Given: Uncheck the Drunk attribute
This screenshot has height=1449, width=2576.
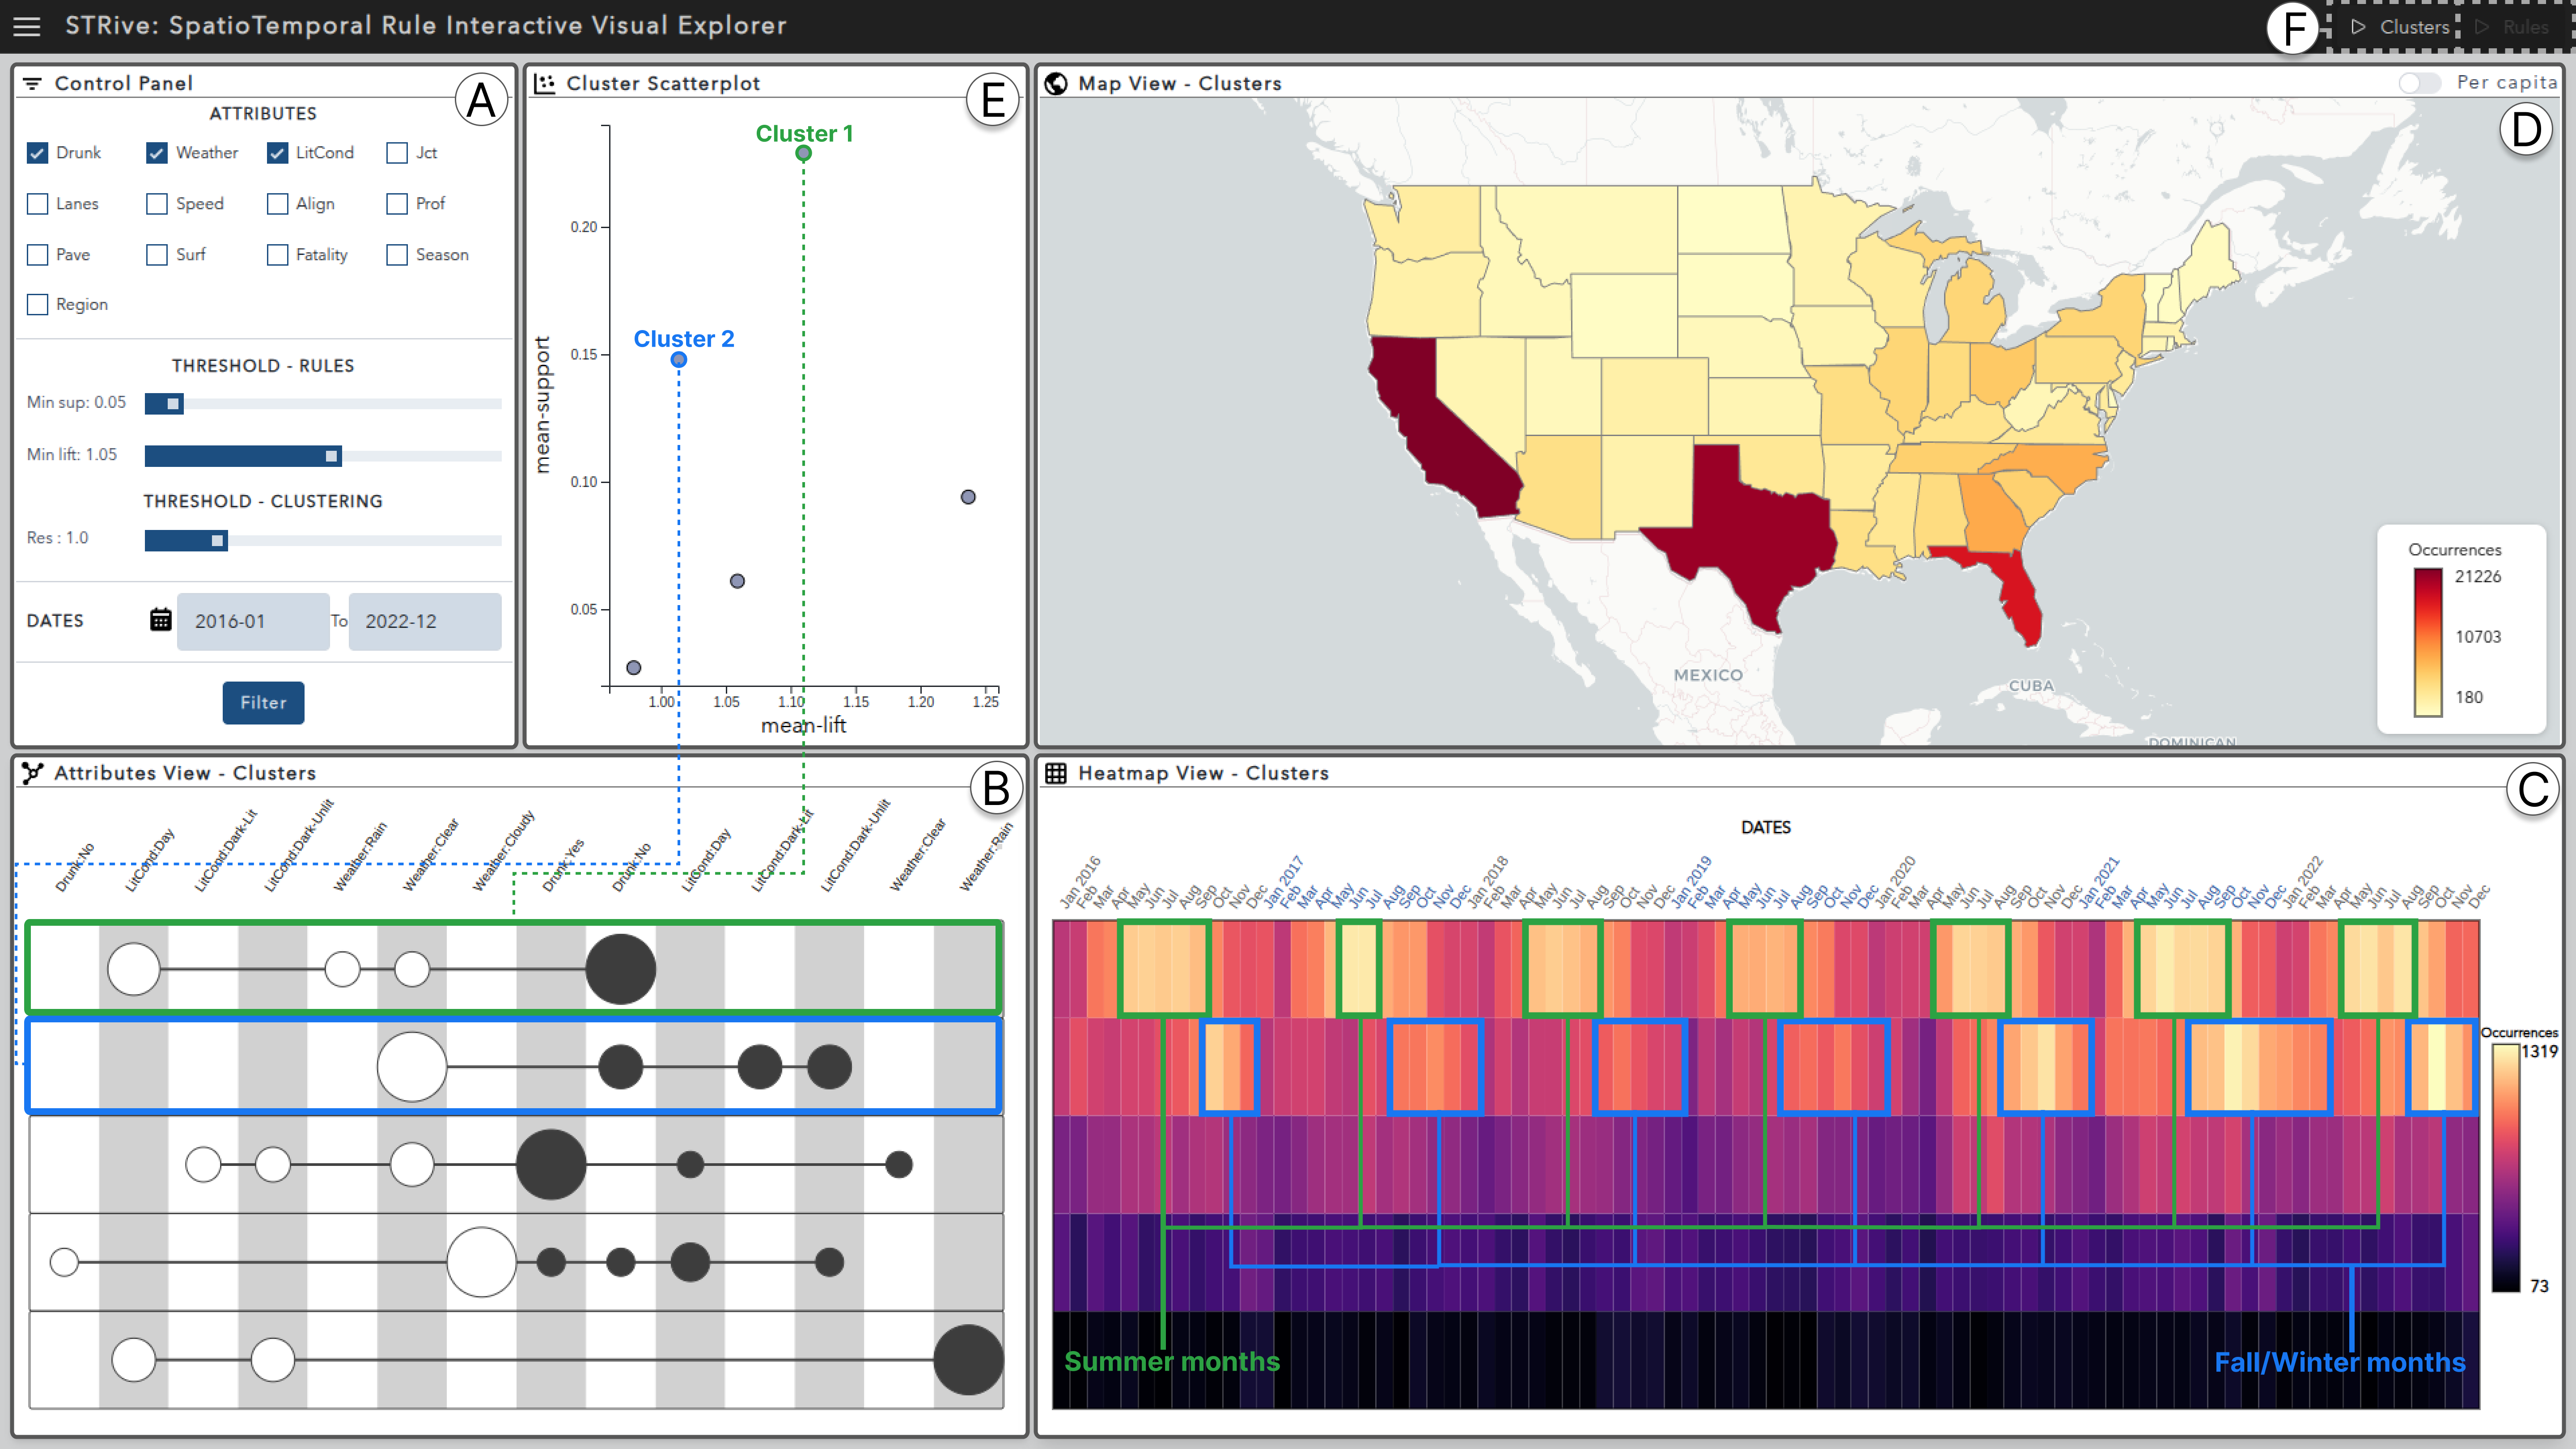Looking at the screenshot, I should click(38, 153).
